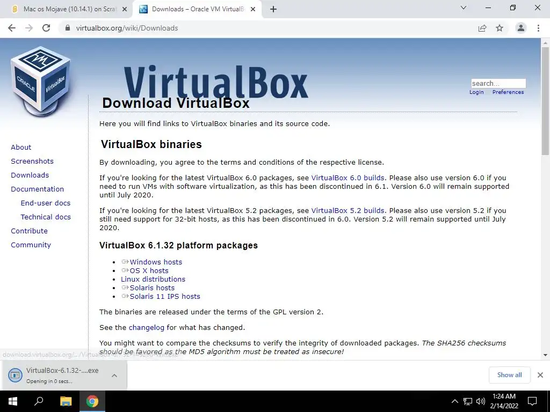Image resolution: width=550 pixels, height=412 pixels.
Task: Click the page vertical scrollbar thumb
Action: [545, 101]
